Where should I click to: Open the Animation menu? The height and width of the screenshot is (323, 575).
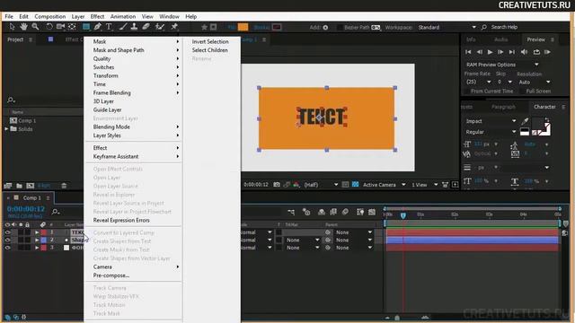(x=123, y=16)
